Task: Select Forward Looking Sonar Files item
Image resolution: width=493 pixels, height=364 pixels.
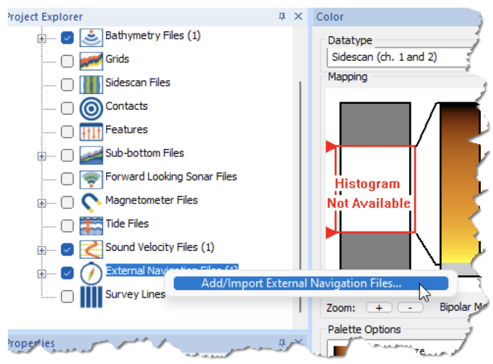Action: pos(171,177)
